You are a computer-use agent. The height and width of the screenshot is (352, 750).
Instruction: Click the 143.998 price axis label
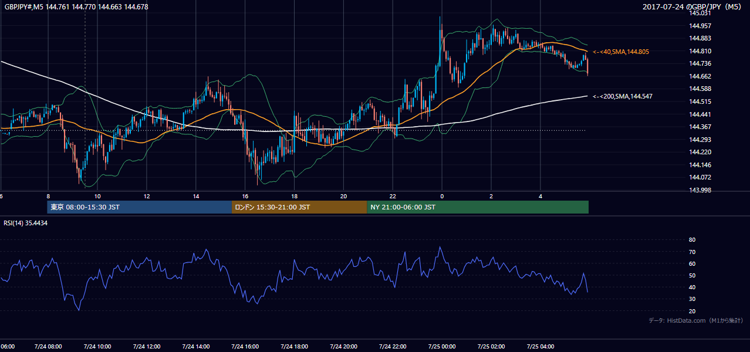(700, 190)
